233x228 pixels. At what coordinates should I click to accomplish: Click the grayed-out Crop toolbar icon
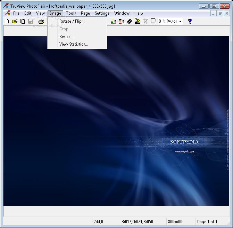(x=145, y=21)
